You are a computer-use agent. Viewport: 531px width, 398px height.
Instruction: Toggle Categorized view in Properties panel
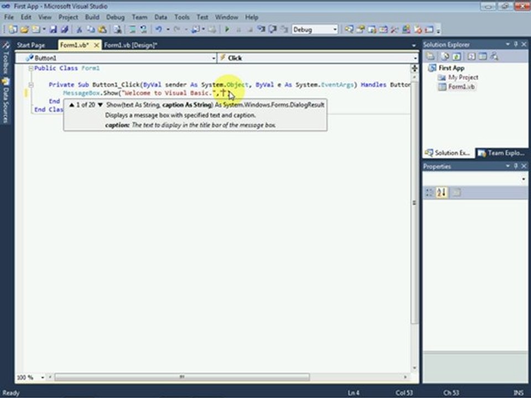(x=430, y=192)
